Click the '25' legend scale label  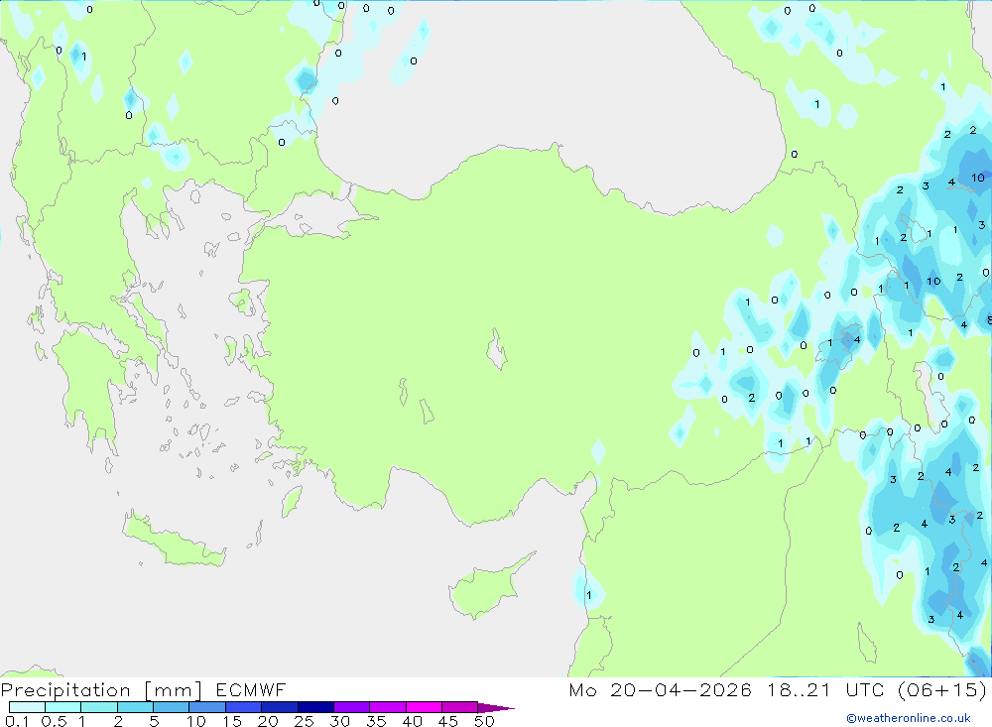click(304, 721)
